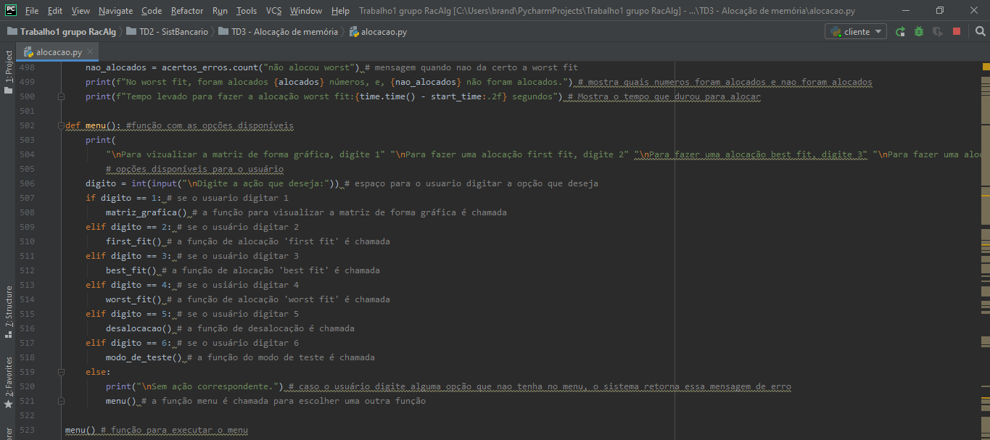Toggle the Structure tool window
The height and width of the screenshot is (440, 990).
(x=9, y=312)
